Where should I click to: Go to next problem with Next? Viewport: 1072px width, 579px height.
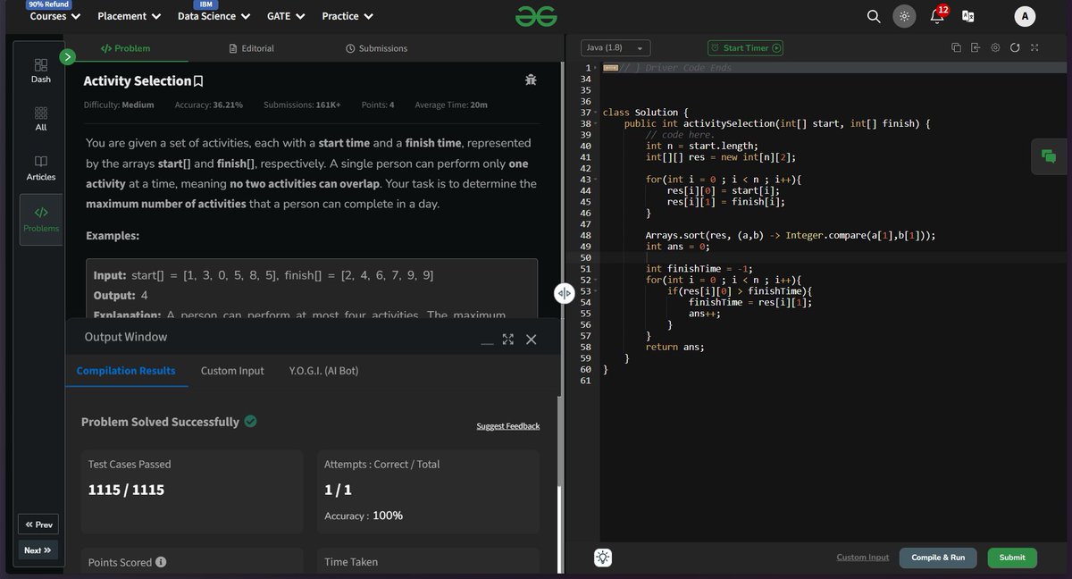(38, 550)
